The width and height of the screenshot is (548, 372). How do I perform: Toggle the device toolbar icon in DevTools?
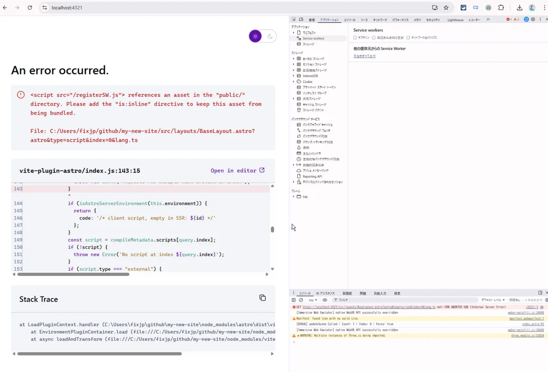pyautogui.click(x=301, y=20)
